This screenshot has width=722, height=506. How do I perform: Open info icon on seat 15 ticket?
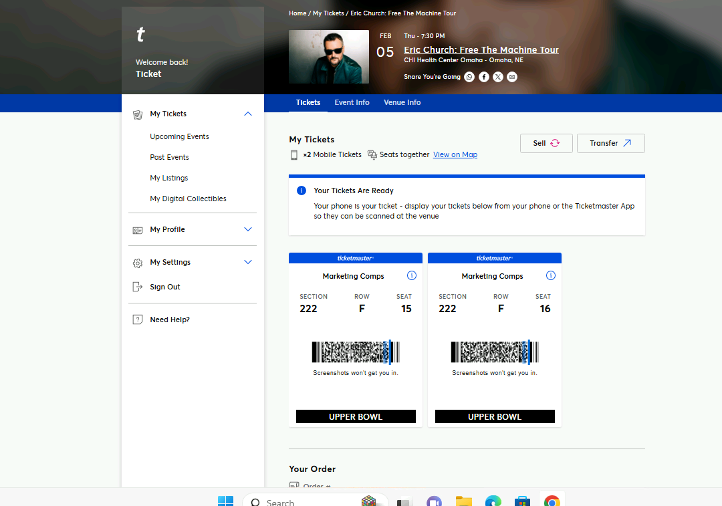[x=412, y=275]
